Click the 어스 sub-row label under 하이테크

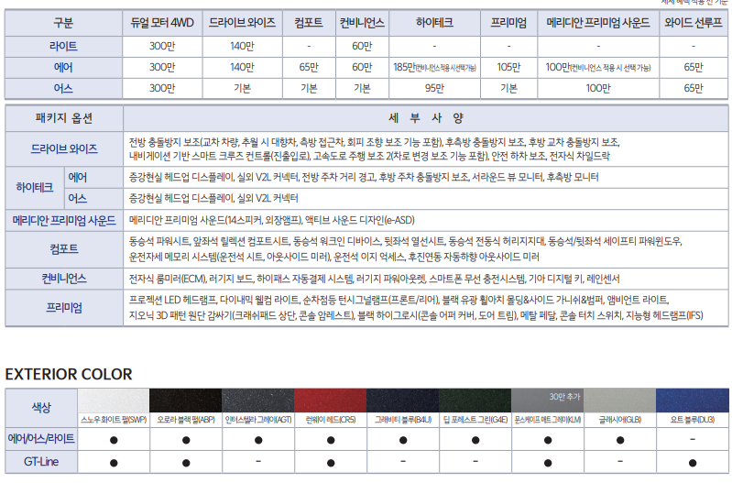point(93,199)
